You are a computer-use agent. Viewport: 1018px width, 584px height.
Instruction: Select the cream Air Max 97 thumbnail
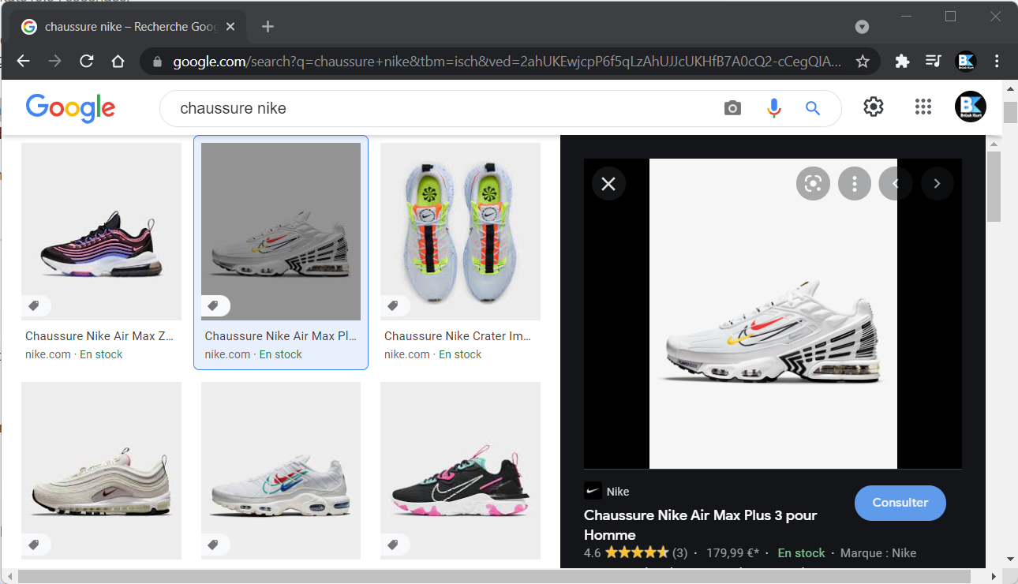tap(101, 470)
